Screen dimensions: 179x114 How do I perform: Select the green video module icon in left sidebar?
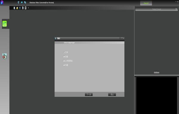pos(4,24)
